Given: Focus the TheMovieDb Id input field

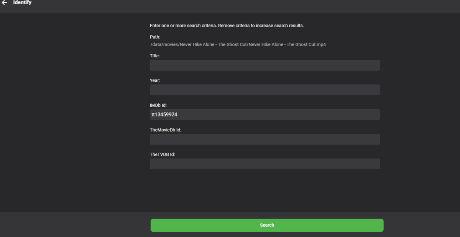Looking at the screenshot, I should [x=264, y=139].
